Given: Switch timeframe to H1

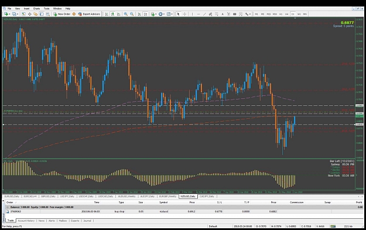Looking at the screenshot, I should (x=281, y=14).
